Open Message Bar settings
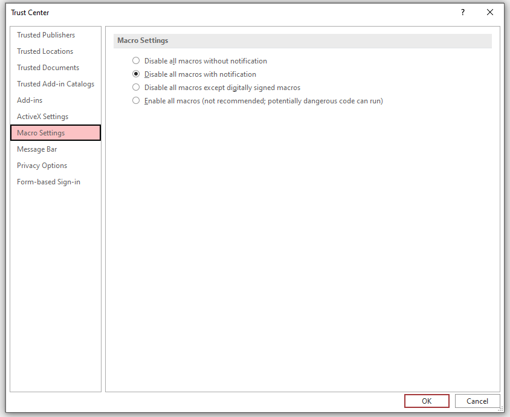This screenshot has height=417, width=510. coord(56,149)
